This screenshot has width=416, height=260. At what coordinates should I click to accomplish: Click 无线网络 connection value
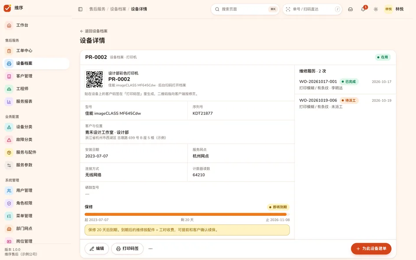coord(93,175)
